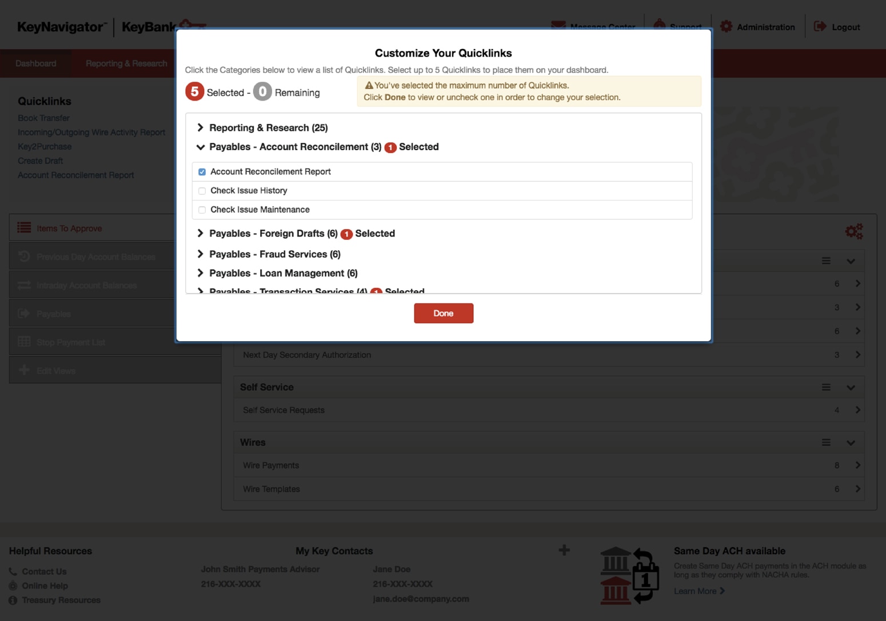Image resolution: width=886 pixels, height=621 pixels.
Task: Open Key2Purchase quicklink
Action: tap(45, 146)
